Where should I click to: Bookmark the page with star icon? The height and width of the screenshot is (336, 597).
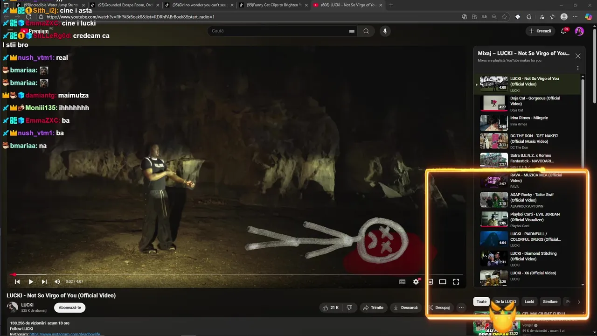point(504,17)
